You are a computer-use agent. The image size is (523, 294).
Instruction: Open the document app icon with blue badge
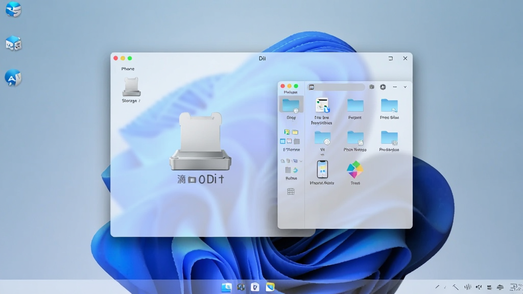click(322, 105)
